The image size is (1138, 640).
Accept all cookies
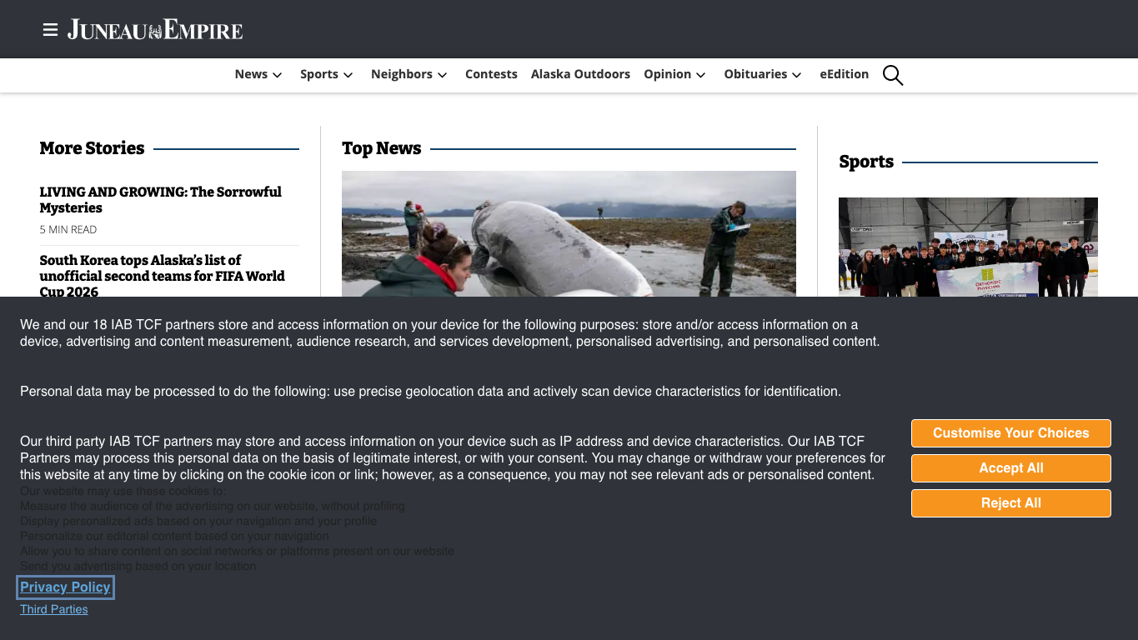(1011, 468)
